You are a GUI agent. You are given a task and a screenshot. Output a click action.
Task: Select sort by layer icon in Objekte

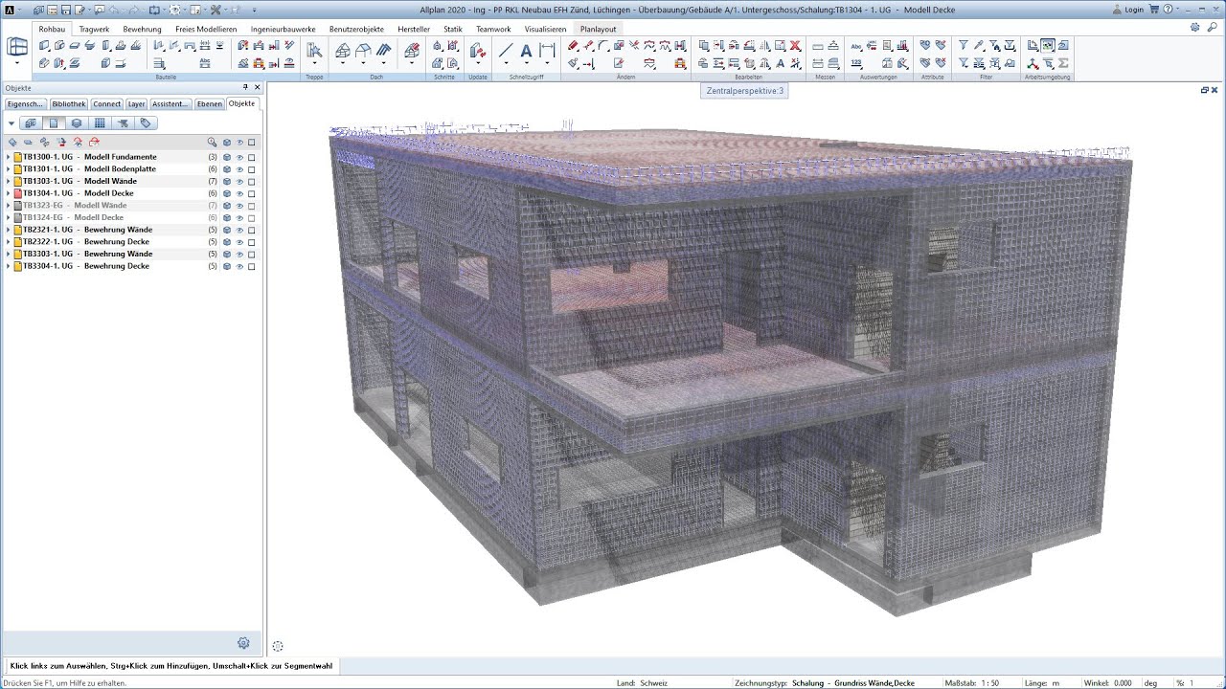76,123
